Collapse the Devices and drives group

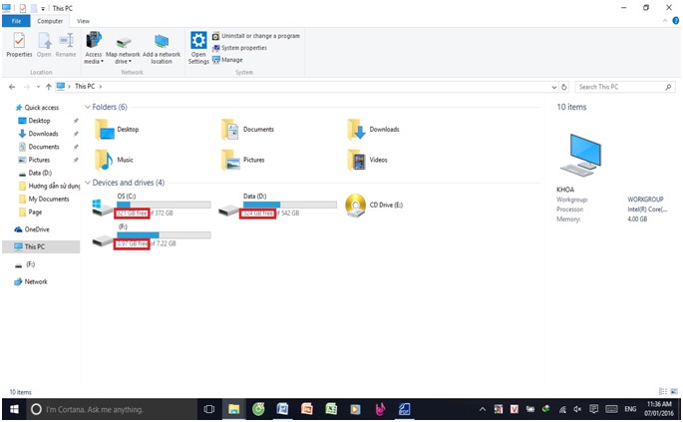click(87, 183)
